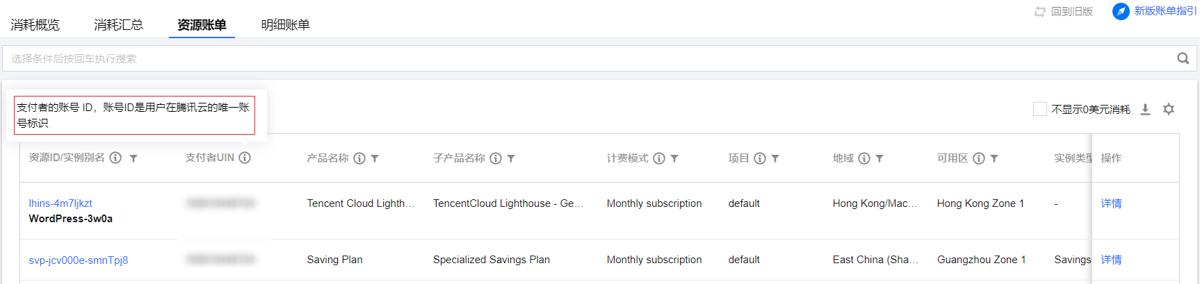
Task: Open filter dropdown for 子产品名称 column
Action: 511,158
